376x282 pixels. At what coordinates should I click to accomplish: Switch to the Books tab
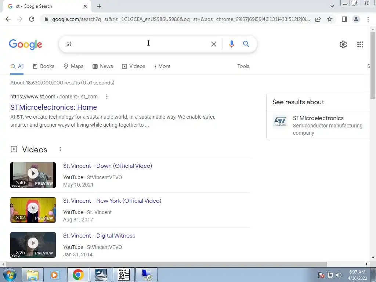44,66
